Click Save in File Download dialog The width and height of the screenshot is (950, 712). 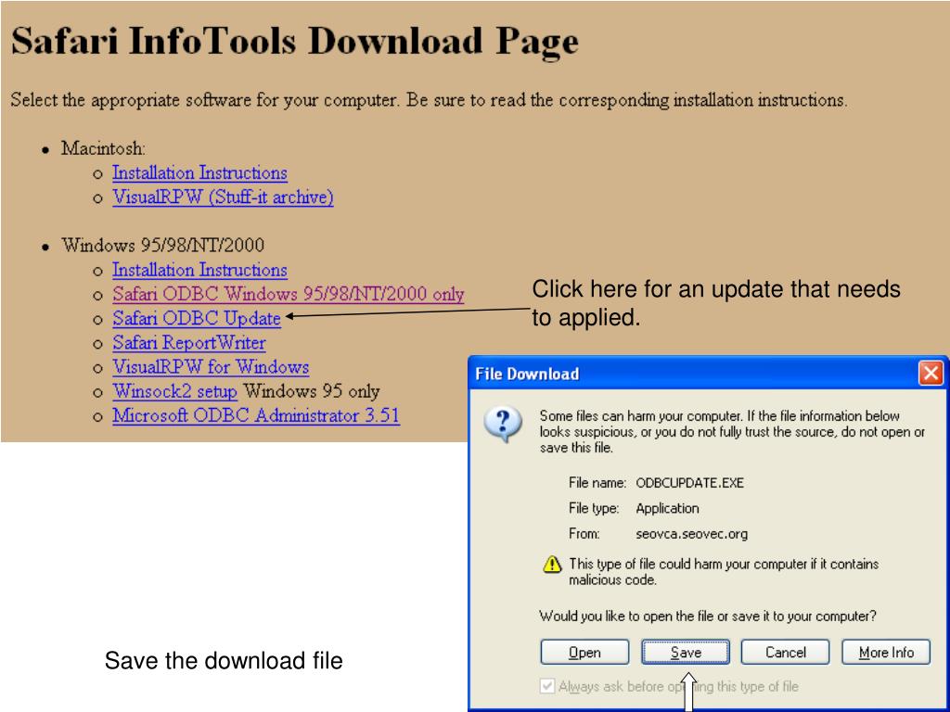(686, 652)
